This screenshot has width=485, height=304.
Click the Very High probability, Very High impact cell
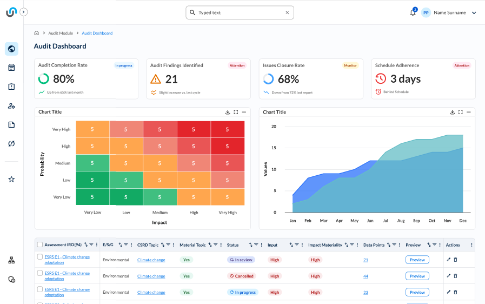coord(227,129)
